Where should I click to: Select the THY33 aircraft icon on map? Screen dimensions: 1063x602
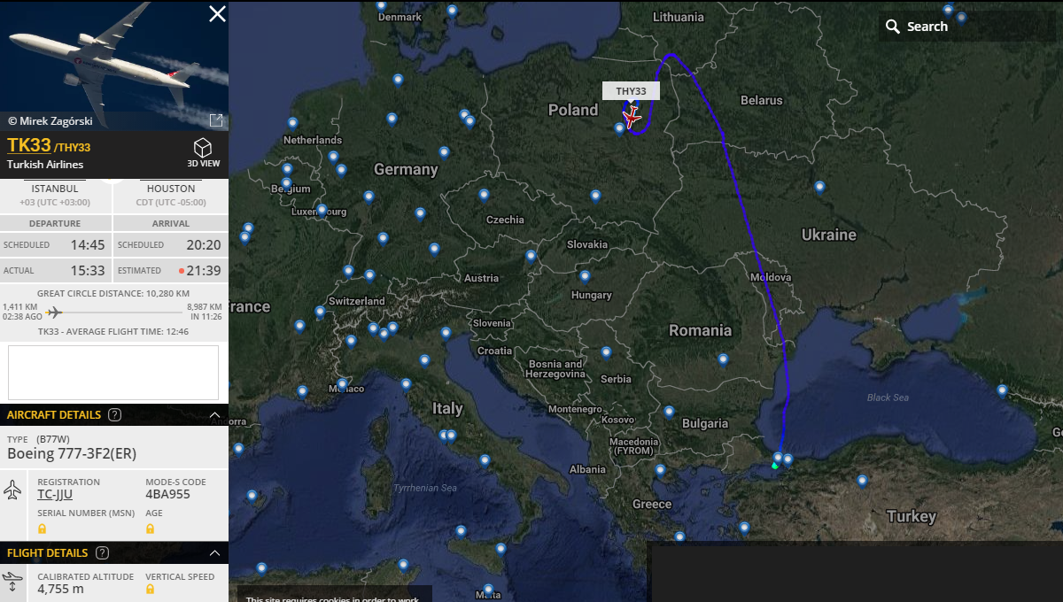pos(632,118)
